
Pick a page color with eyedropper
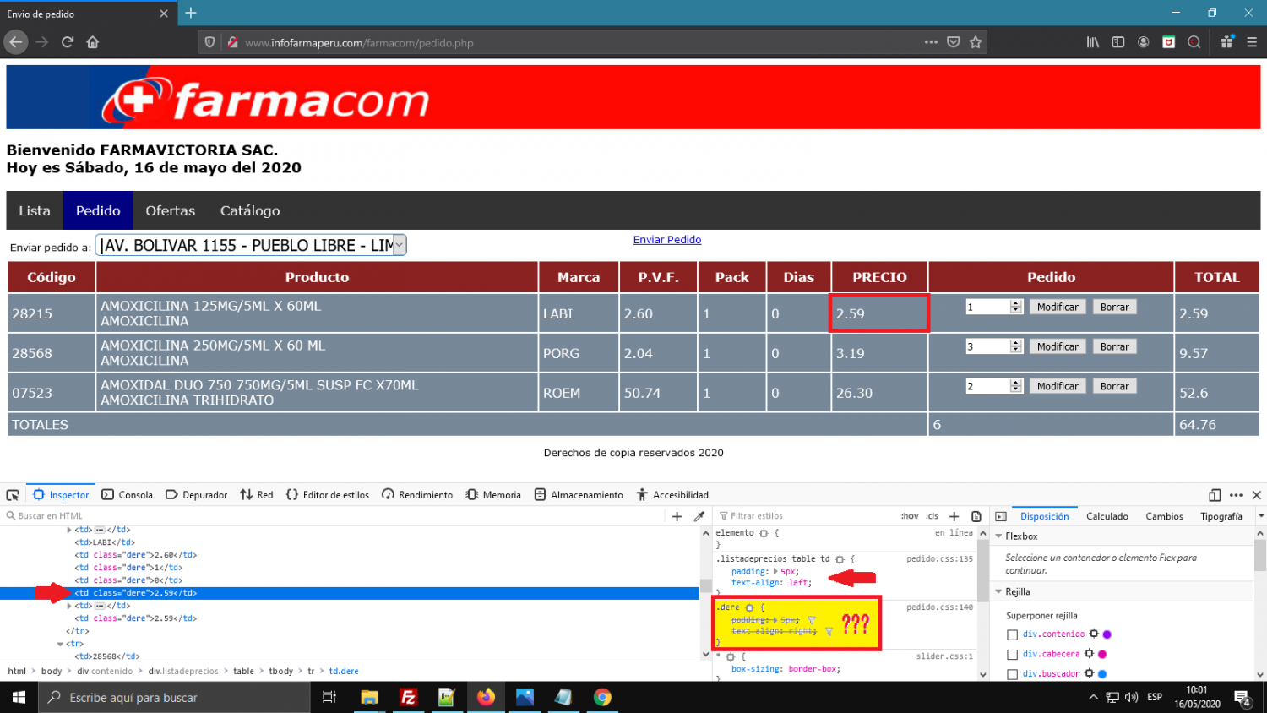coord(699,516)
